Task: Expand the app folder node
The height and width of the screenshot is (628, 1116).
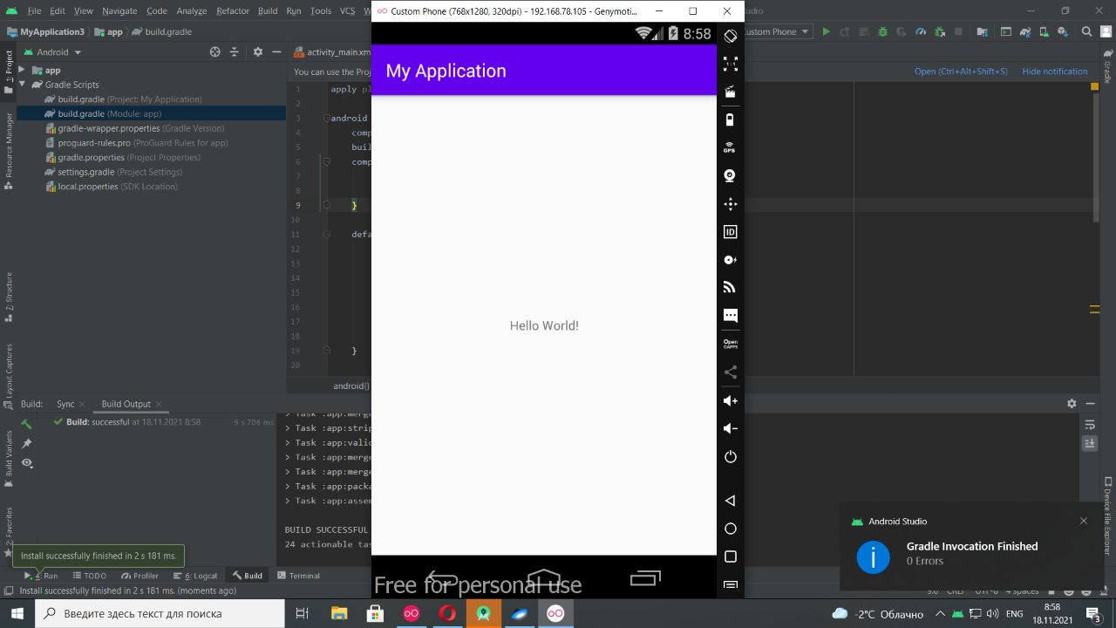Action: [22, 70]
